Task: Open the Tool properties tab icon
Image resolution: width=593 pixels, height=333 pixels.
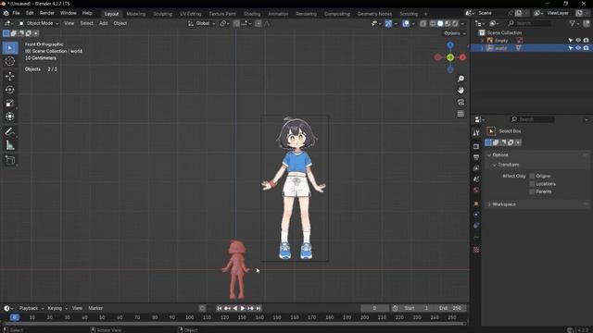Action: (x=476, y=132)
